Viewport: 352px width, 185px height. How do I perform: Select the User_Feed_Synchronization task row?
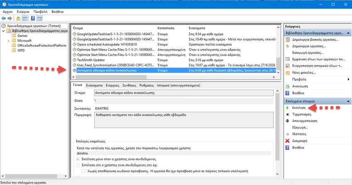[x=174, y=65]
